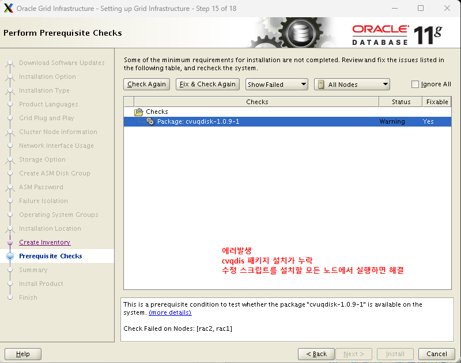
Task: Click the Prerequisite Checks step bullet icon
Action: click(x=10, y=256)
